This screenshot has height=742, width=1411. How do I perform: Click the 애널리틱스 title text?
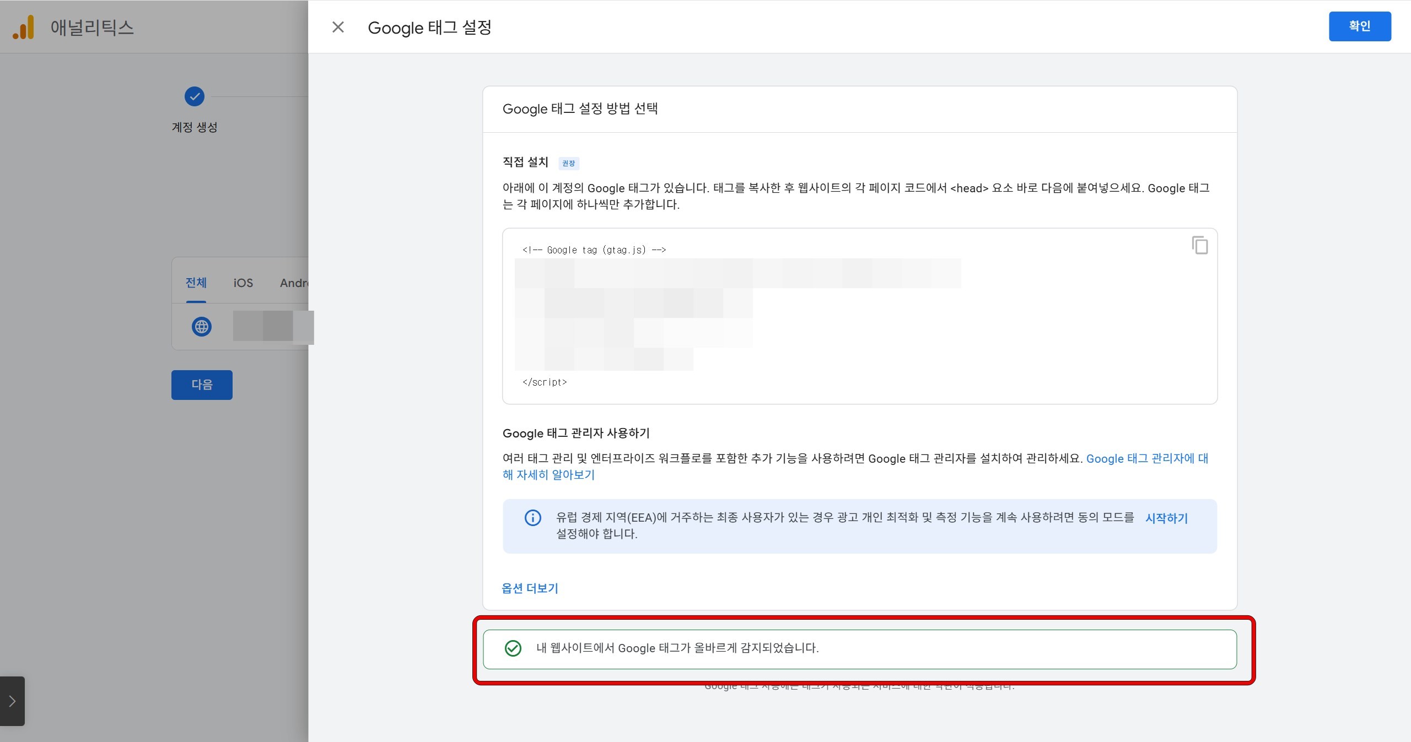coord(92,28)
